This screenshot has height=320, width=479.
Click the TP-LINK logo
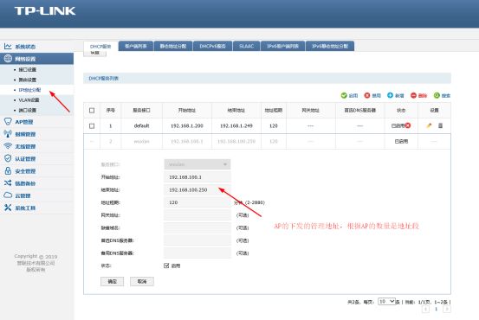[45, 11]
